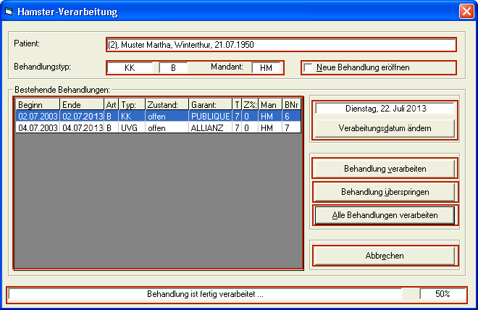The height and width of the screenshot is (310, 478).
Task: Click Behandlung überspringen button
Action: point(385,192)
